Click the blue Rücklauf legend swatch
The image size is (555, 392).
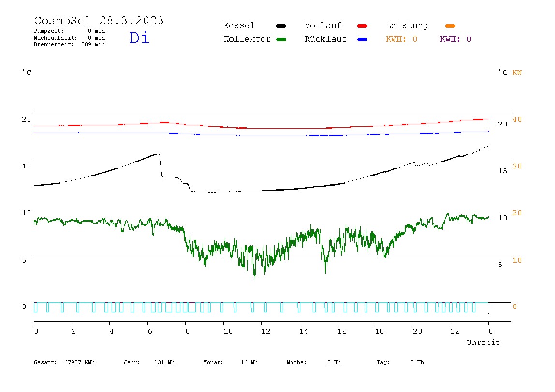pos(362,39)
